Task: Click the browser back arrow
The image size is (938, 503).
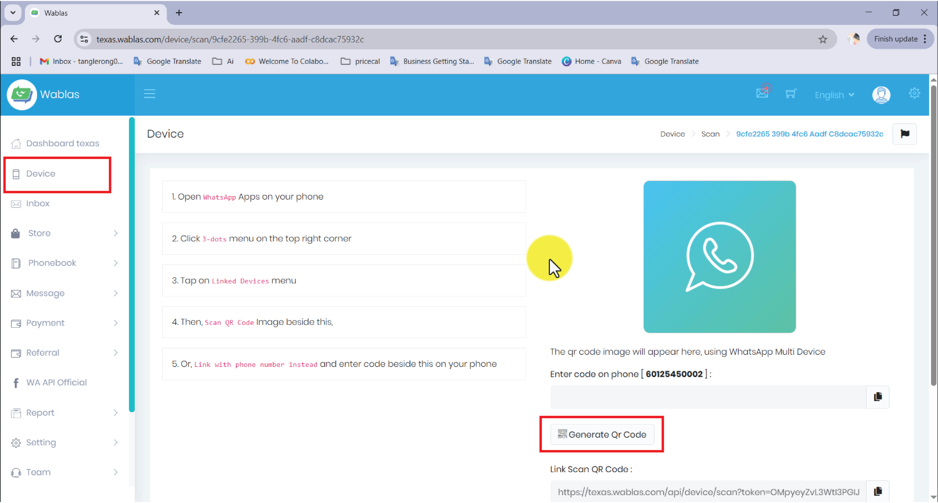Action: [x=14, y=39]
